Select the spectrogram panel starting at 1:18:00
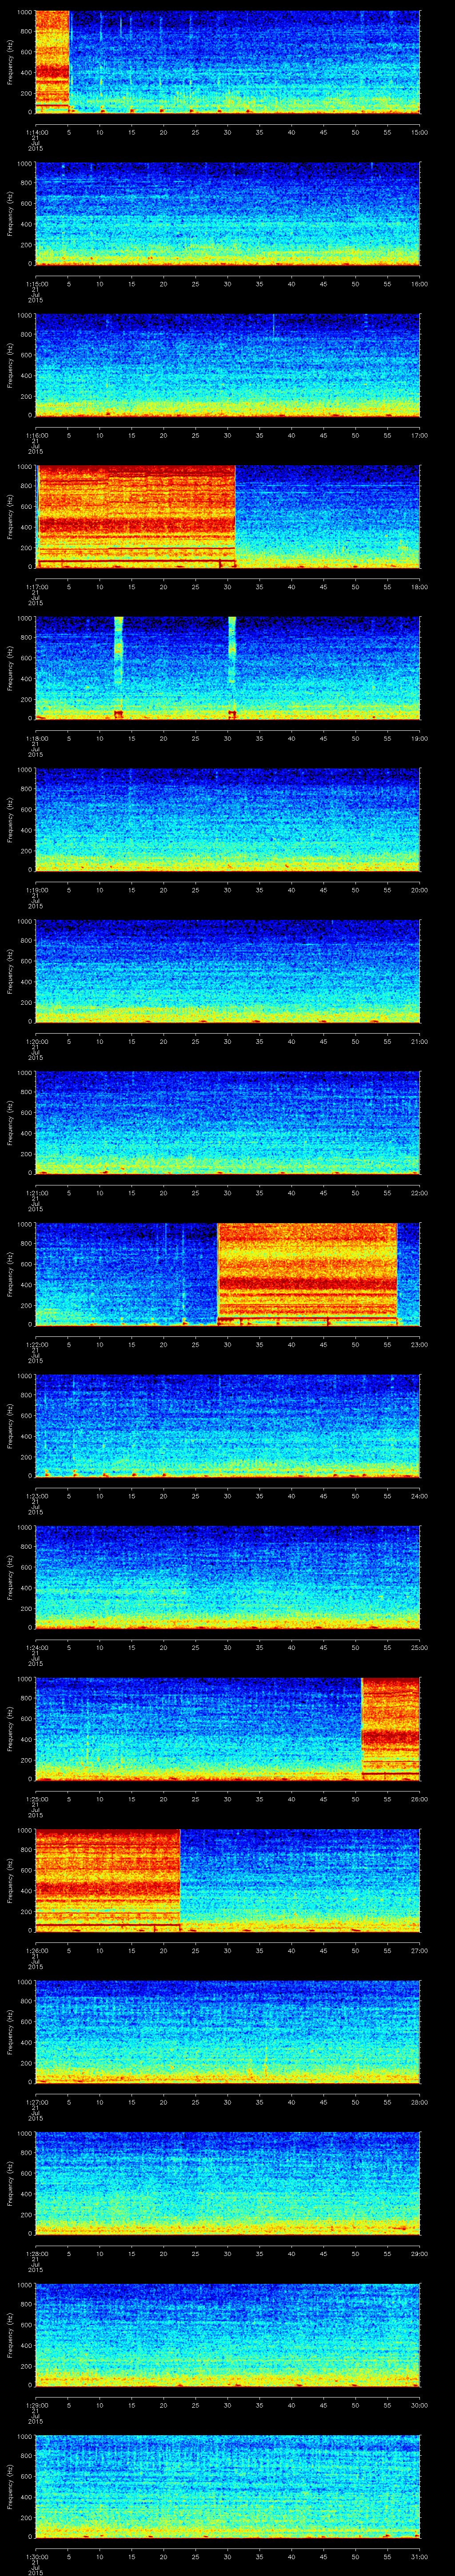The width and height of the screenshot is (455, 2576). point(227,668)
